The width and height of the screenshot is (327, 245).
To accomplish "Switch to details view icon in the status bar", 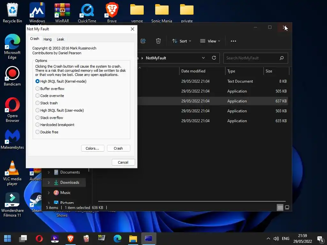I will (x=280, y=207).
